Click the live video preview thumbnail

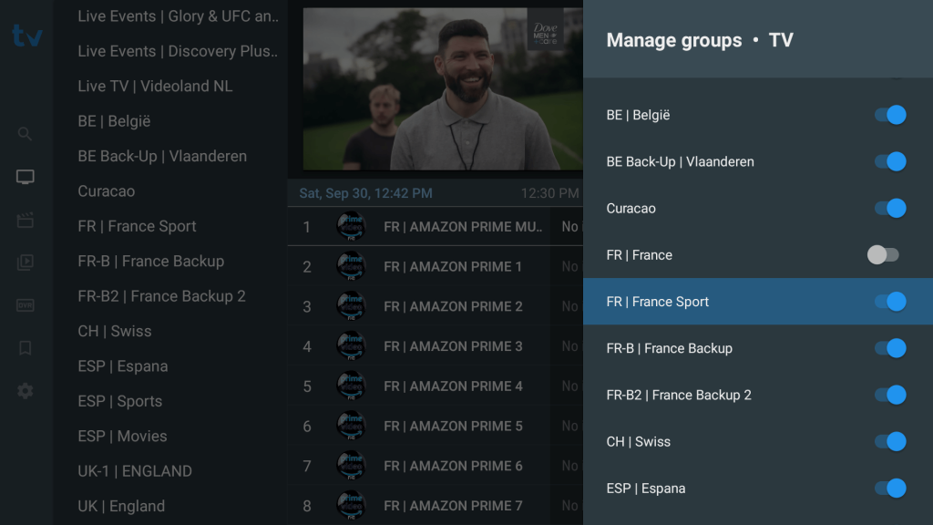(443, 89)
